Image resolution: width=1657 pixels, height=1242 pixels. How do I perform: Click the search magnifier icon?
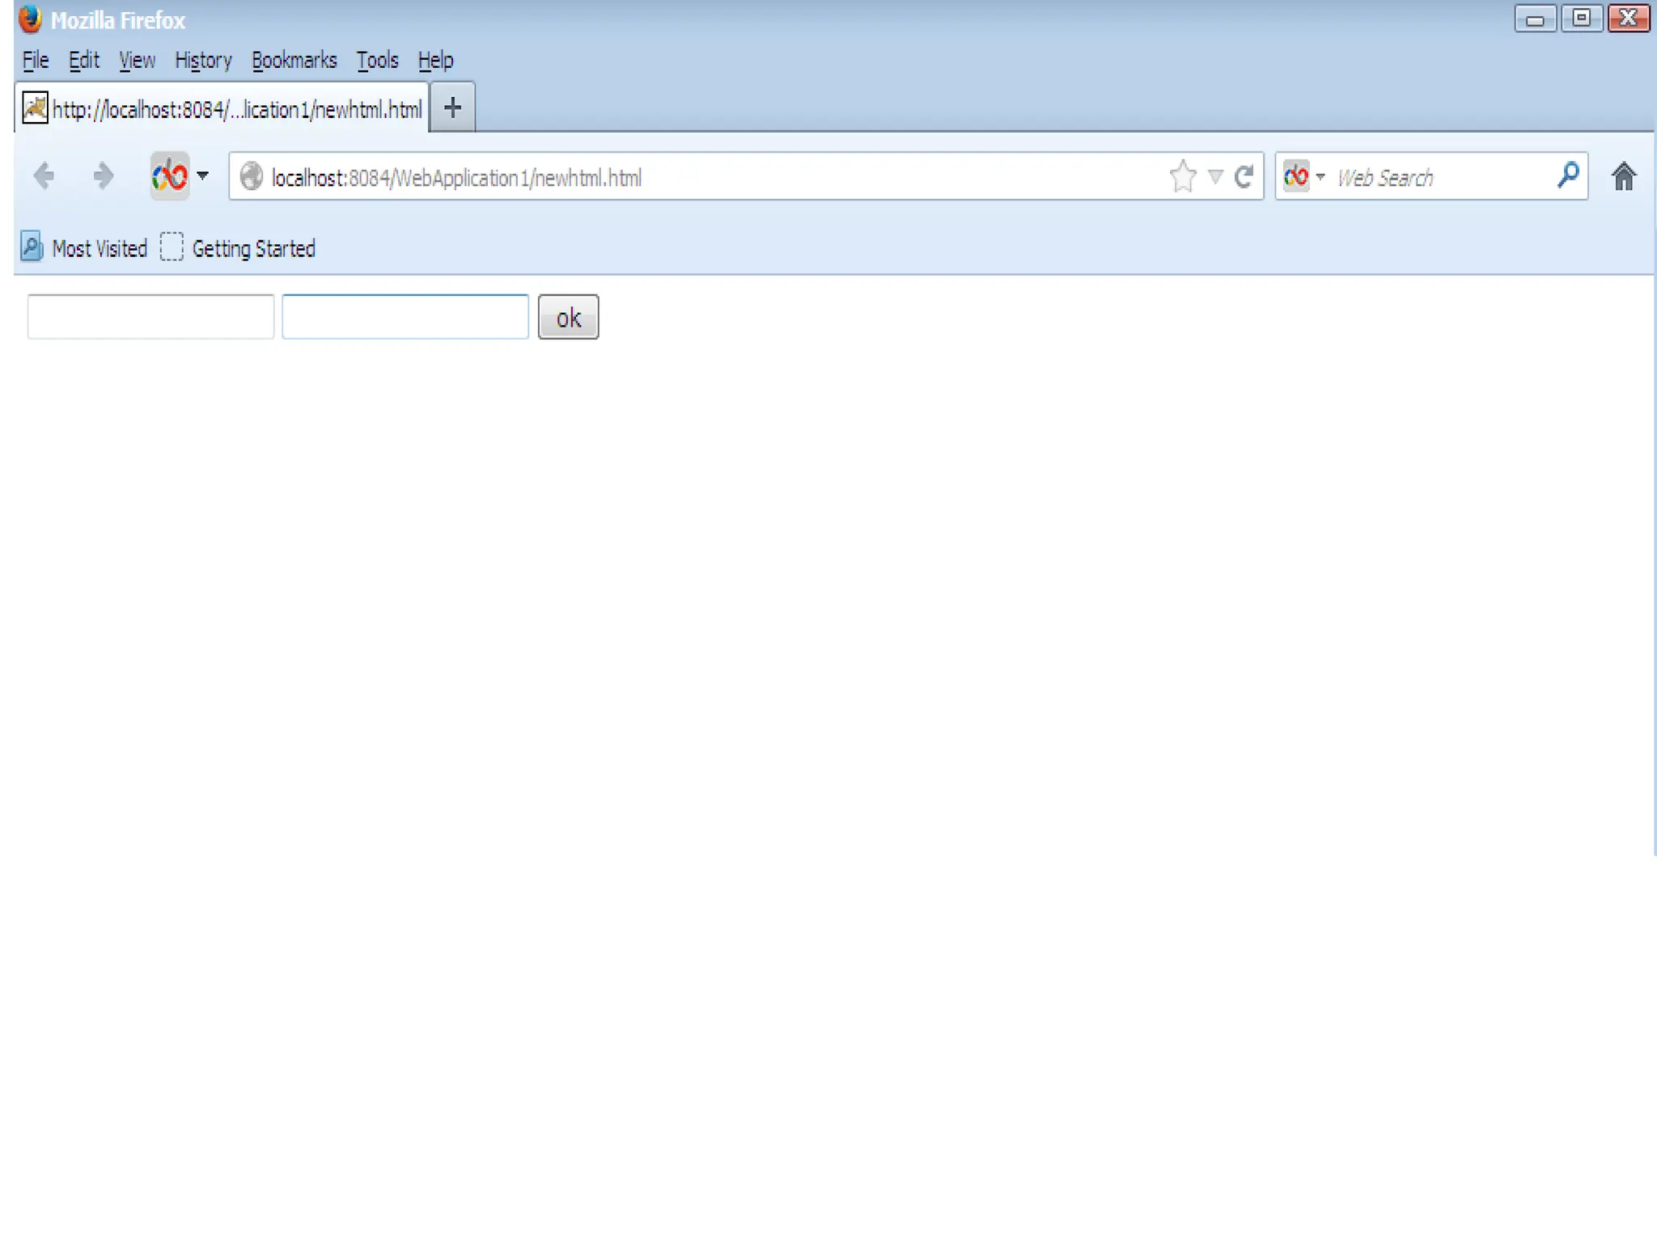1567,175
